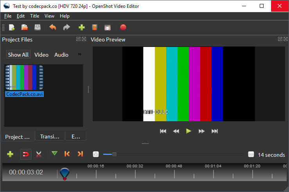Open the View menu
Viewport: 289px width, 192px height.
click(49, 16)
